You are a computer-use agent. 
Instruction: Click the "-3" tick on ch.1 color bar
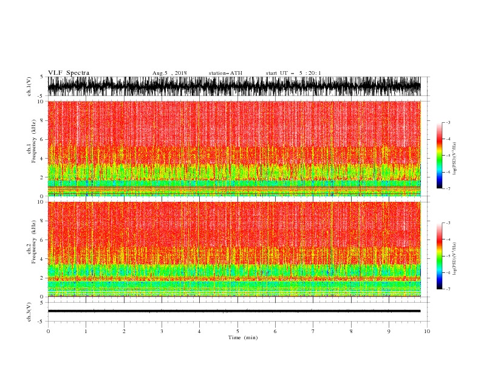pyautogui.click(x=448, y=122)
